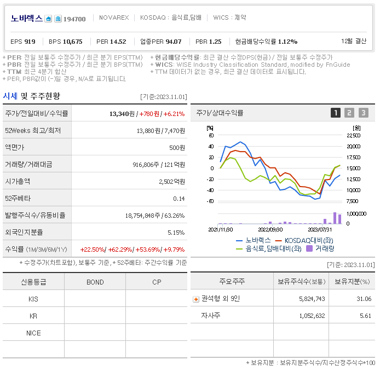Click the 13,880원 / 7,470원 value
The image size is (380, 371).
pyautogui.click(x=161, y=131)
